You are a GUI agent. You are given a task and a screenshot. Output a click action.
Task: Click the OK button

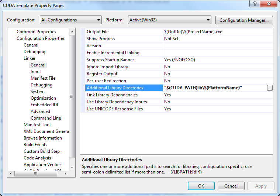tap(201, 186)
